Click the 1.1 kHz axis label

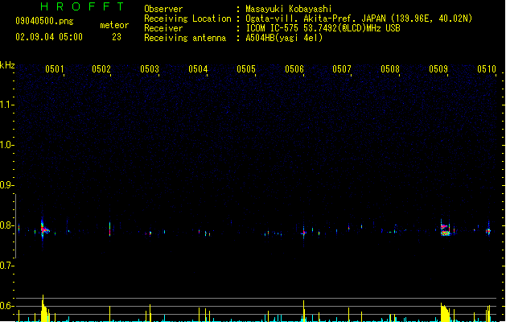pos(6,105)
